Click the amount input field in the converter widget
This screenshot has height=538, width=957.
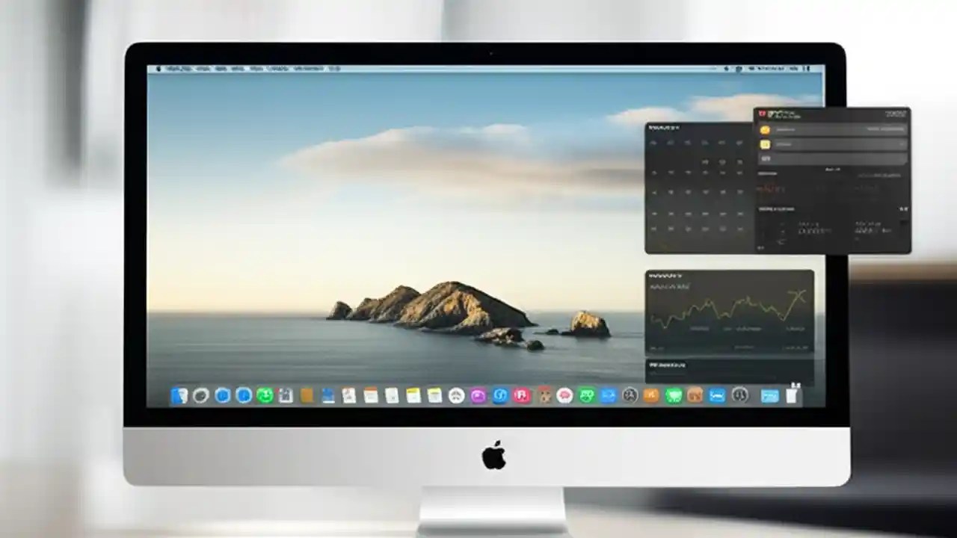(x=832, y=158)
